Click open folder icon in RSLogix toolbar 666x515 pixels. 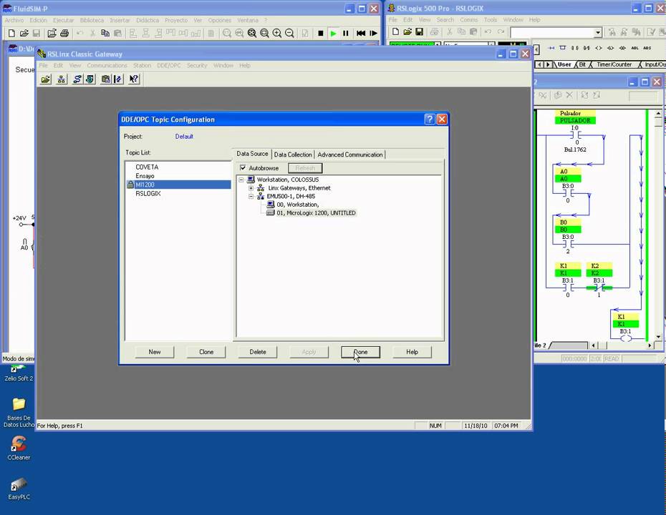tap(407, 31)
